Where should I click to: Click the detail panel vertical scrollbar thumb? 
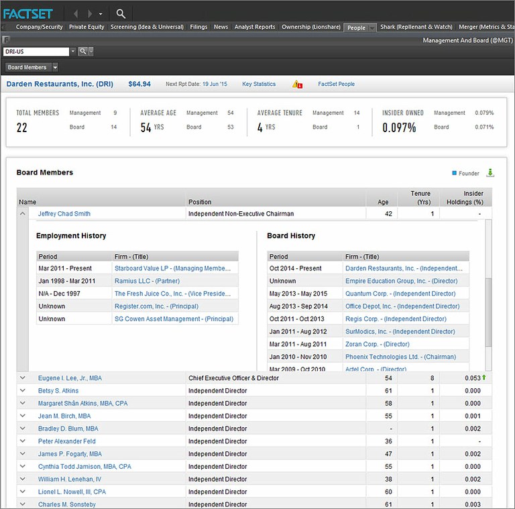(x=488, y=312)
